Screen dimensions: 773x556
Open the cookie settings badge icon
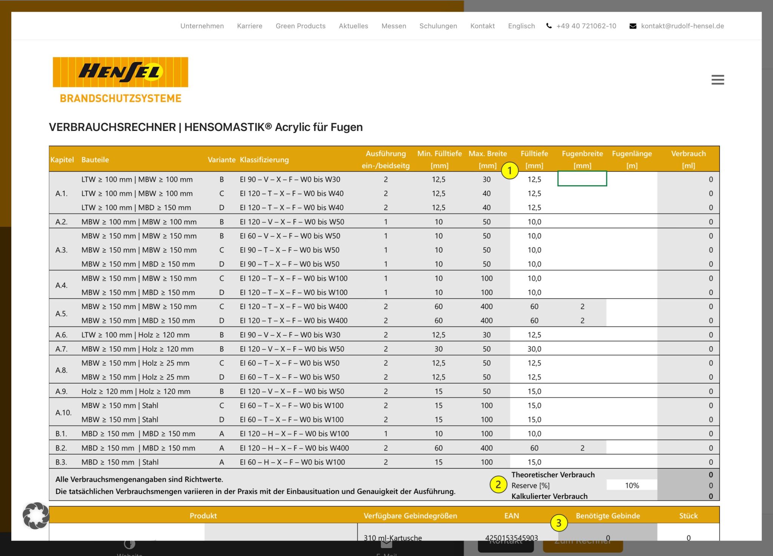[x=36, y=515]
